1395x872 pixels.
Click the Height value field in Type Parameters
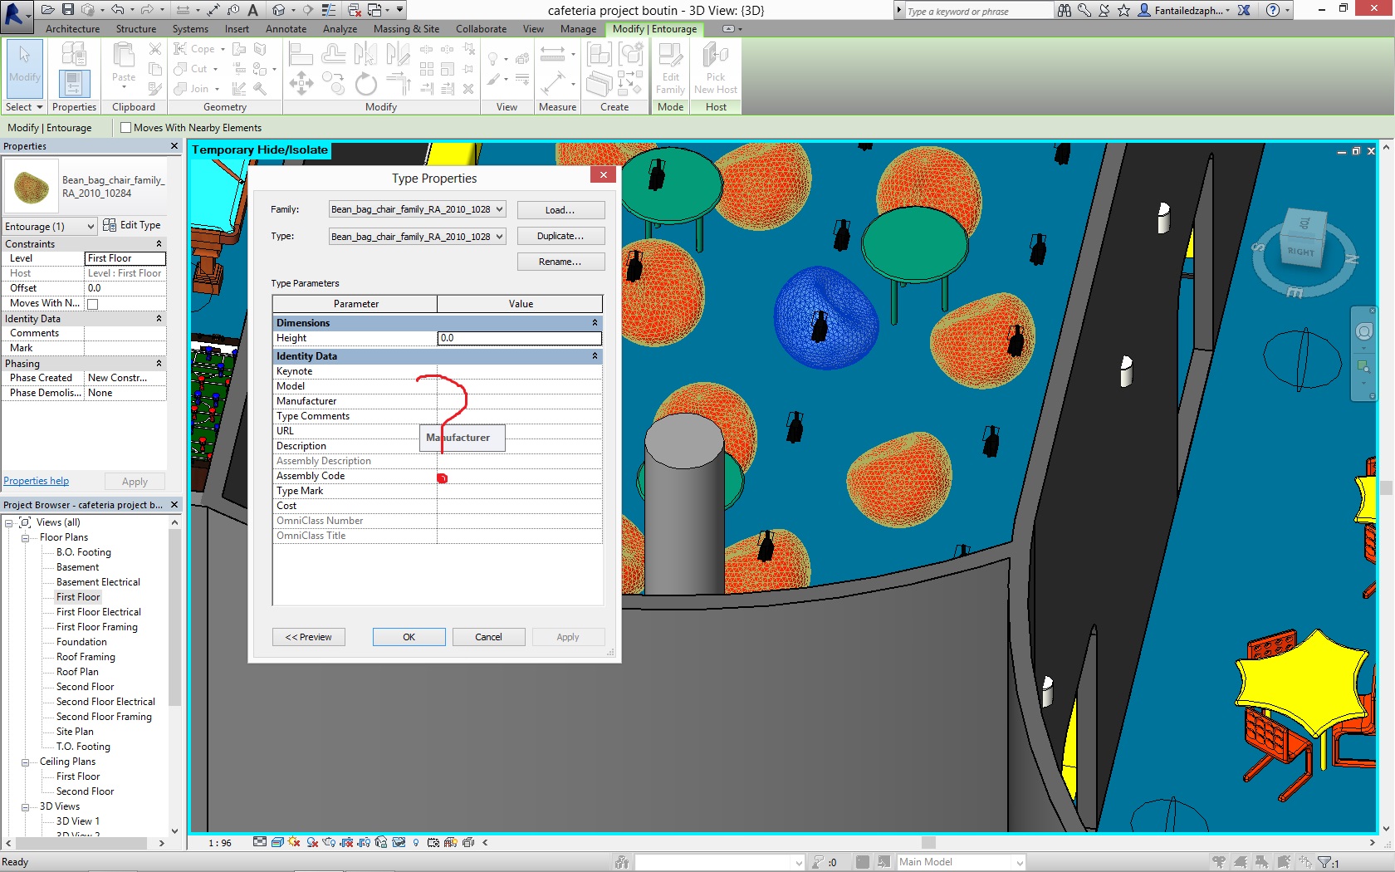click(519, 338)
